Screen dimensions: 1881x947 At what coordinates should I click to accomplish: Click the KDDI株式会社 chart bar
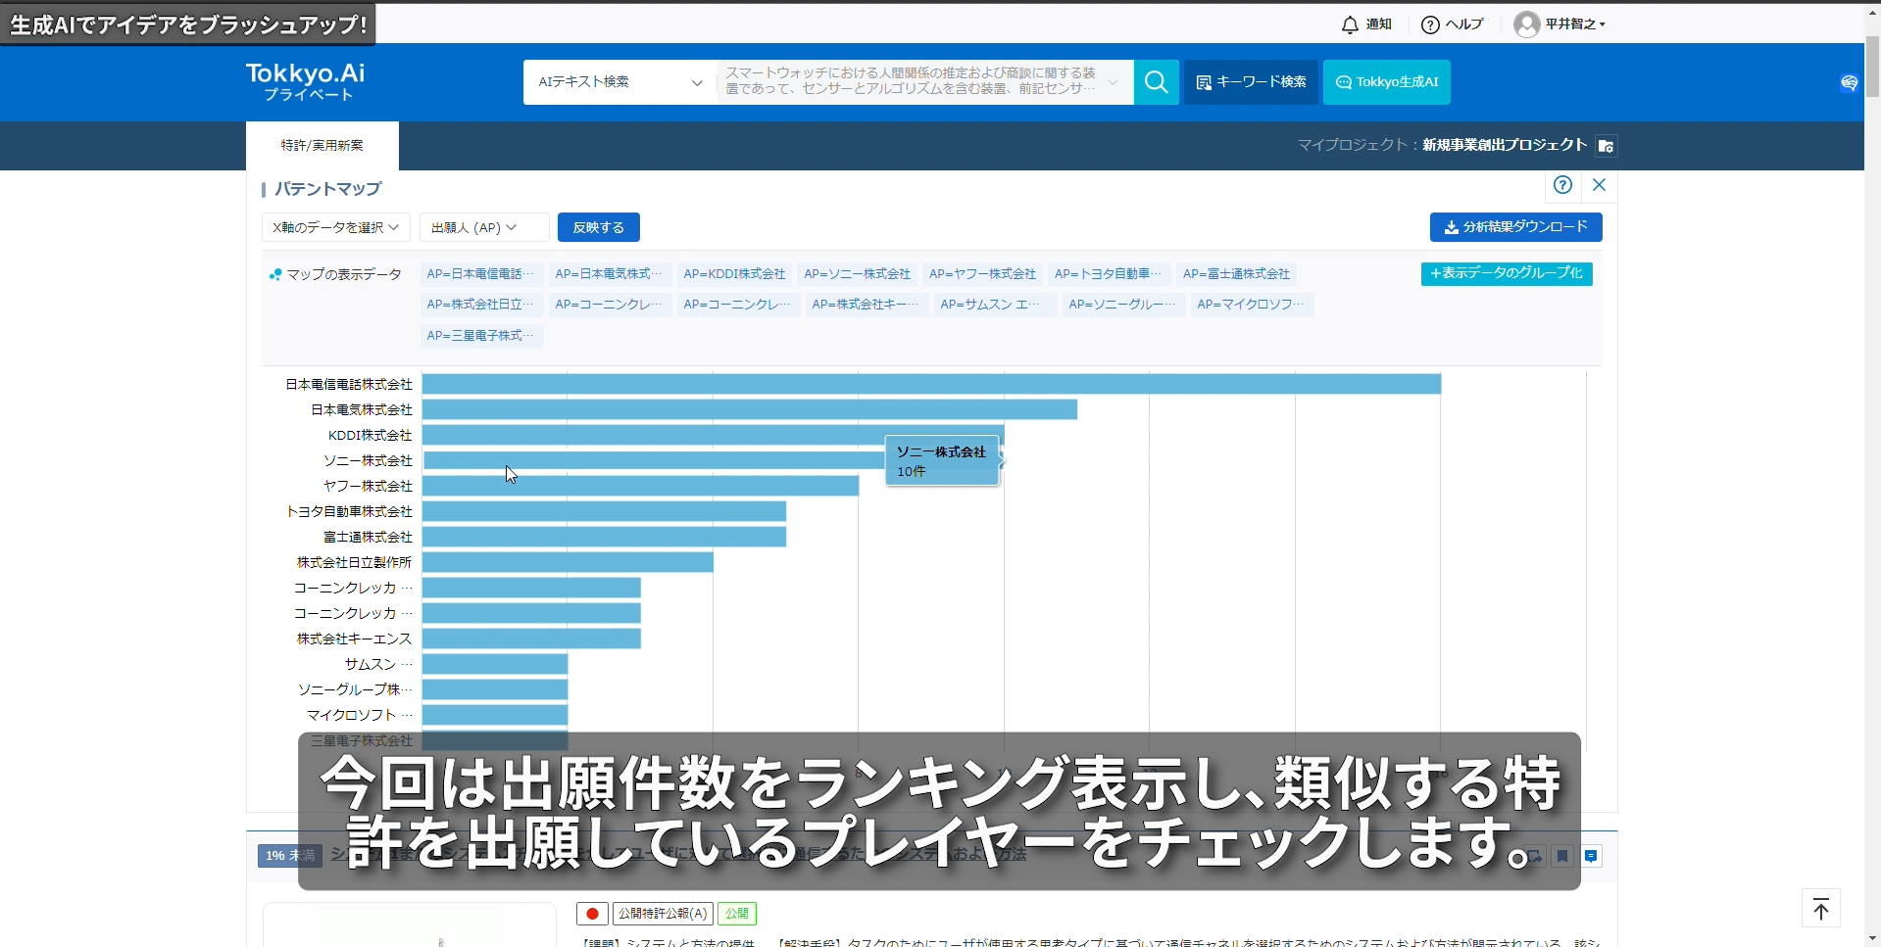714,435
